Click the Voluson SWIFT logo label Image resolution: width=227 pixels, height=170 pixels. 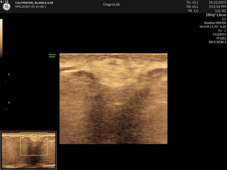tap(52, 56)
